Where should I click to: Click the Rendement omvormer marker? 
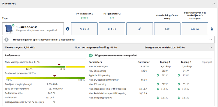pos(55,76)
